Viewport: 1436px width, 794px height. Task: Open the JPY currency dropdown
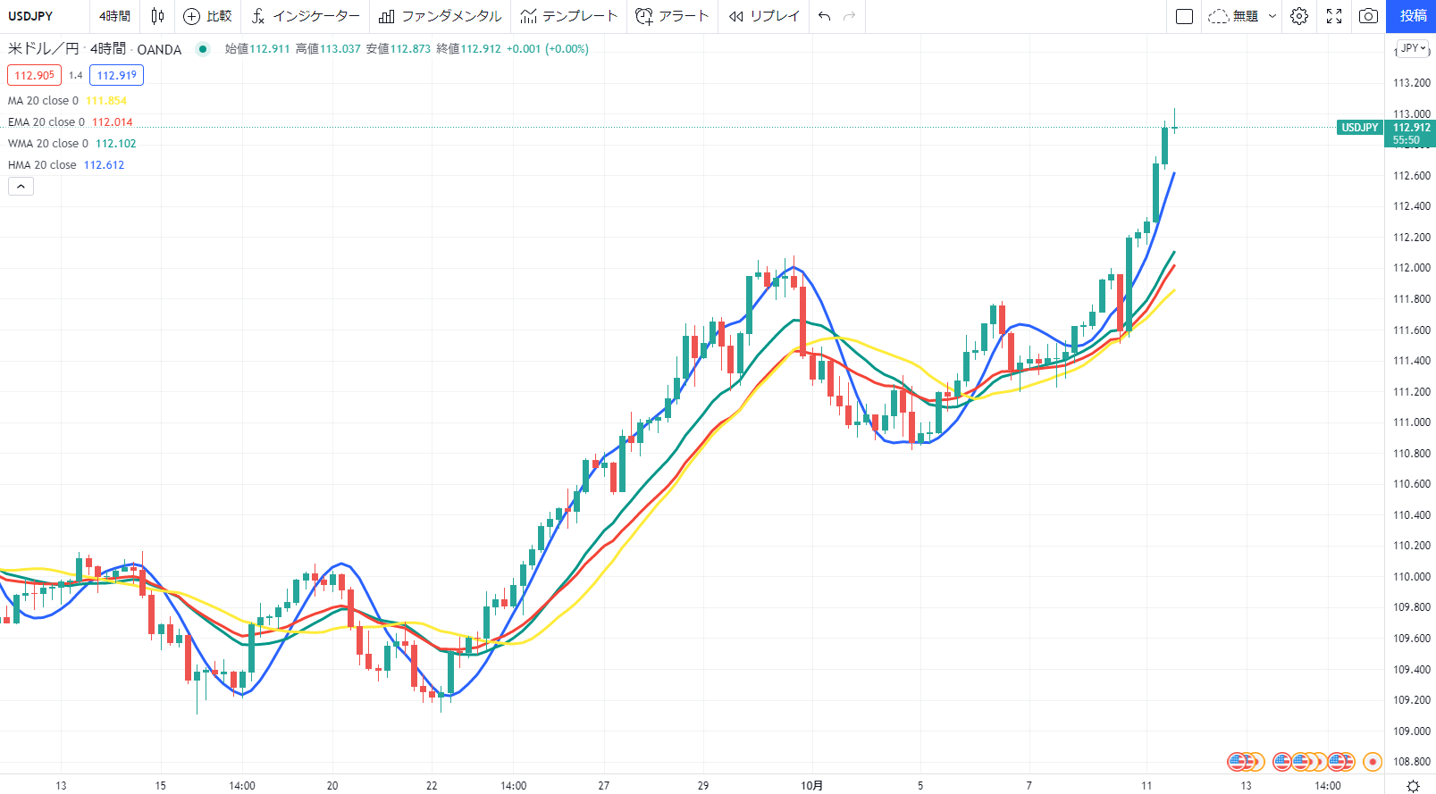click(1415, 48)
